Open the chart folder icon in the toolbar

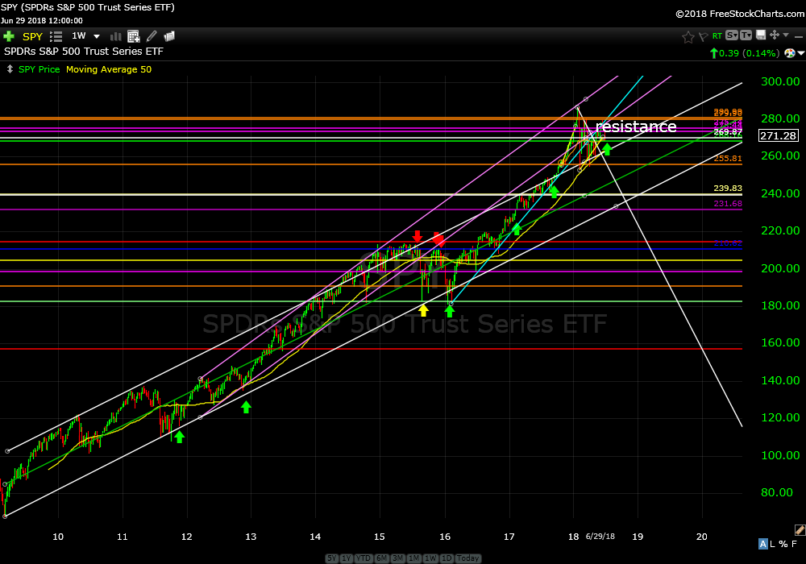(169, 36)
